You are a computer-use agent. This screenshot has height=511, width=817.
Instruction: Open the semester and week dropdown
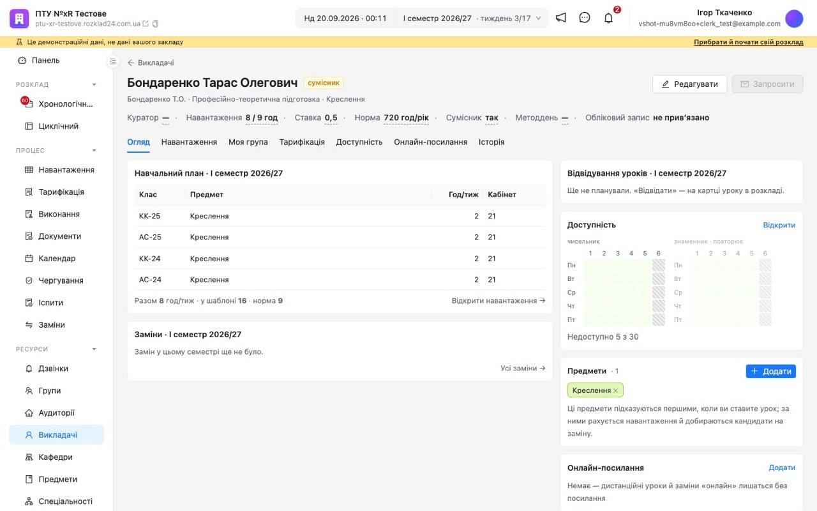point(472,19)
